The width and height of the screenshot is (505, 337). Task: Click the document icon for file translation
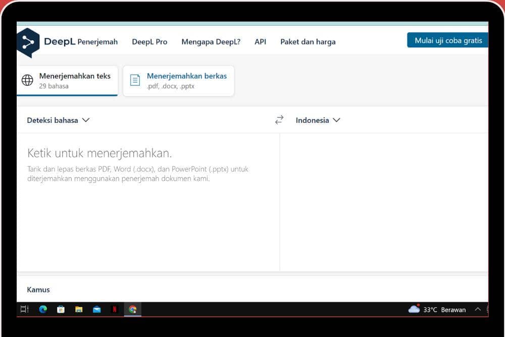[135, 80]
